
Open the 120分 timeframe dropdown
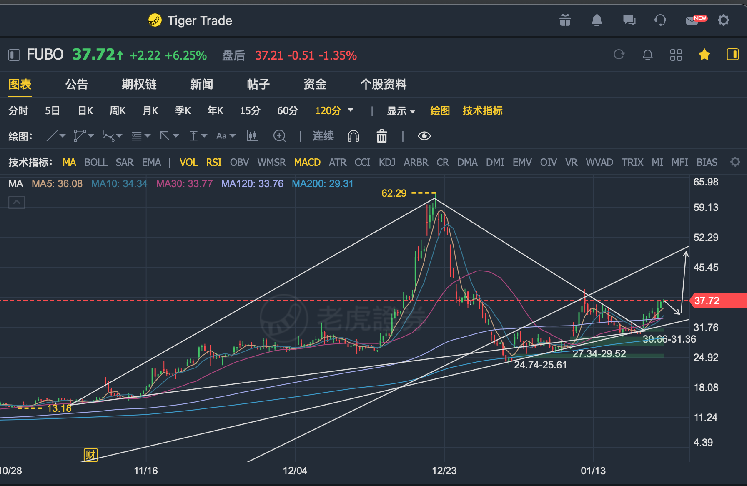351,110
